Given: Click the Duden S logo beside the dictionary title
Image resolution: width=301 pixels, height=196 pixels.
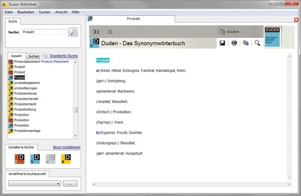Looking at the screenshot, I should tap(94, 43).
